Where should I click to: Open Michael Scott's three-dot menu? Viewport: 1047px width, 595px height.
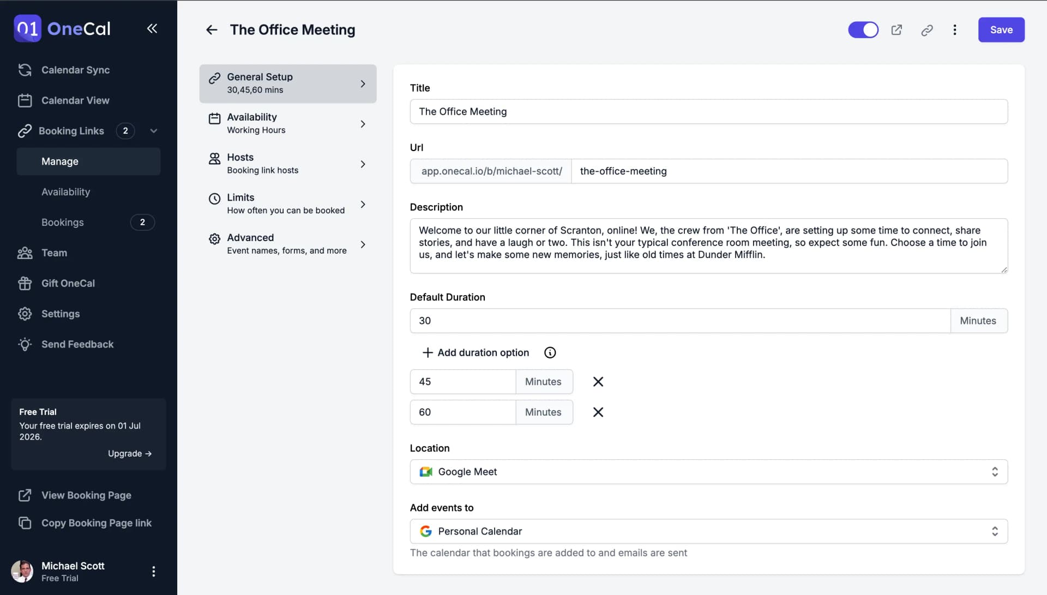[153, 571]
